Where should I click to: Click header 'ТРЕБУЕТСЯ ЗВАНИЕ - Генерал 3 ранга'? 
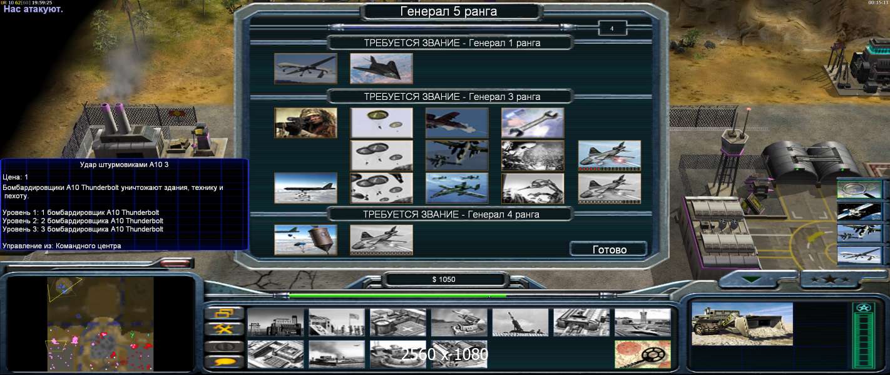pyautogui.click(x=452, y=97)
